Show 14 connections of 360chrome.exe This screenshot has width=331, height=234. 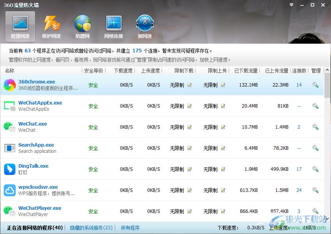[x=299, y=85]
